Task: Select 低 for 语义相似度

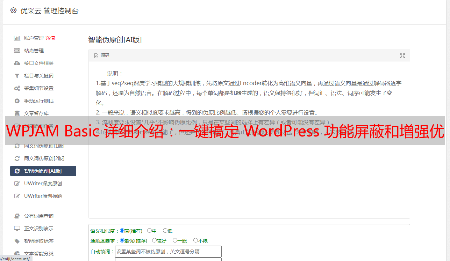Action: pos(165,231)
